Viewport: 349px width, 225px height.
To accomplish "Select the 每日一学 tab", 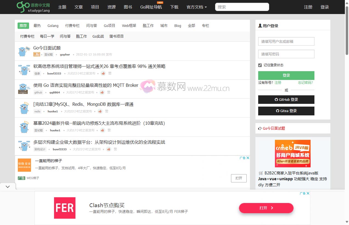I will pos(47,36).
